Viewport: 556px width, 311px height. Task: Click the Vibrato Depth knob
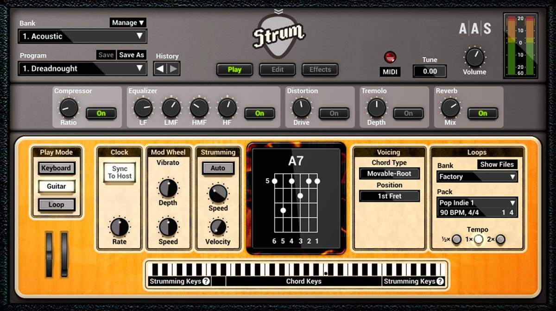pyautogui.click(x=168, y=188)
